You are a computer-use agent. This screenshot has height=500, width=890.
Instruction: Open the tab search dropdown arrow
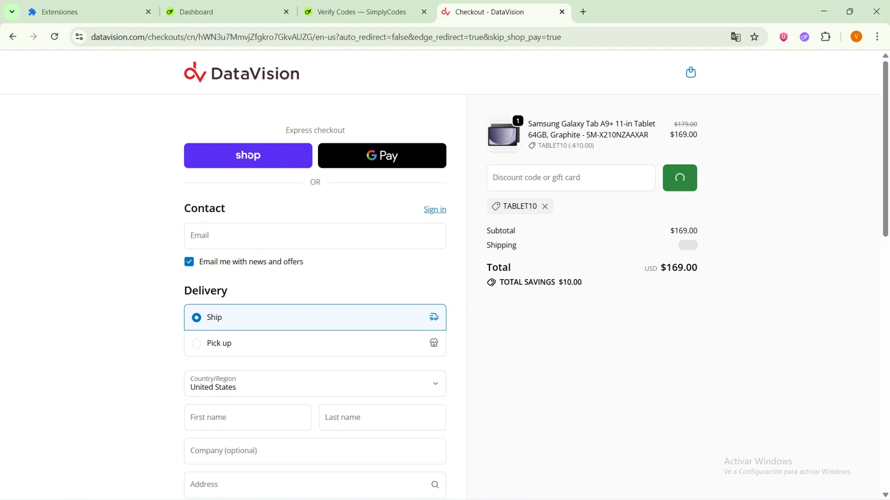coord(12,12)
